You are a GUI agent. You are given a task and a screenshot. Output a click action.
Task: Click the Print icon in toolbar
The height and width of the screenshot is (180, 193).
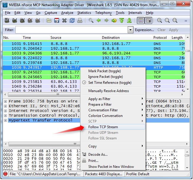pos(80,21)
